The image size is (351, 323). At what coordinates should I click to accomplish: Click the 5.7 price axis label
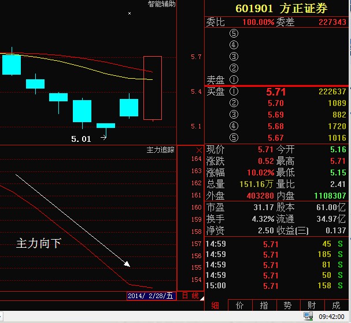pyautogui.click(x=196, y=57)
